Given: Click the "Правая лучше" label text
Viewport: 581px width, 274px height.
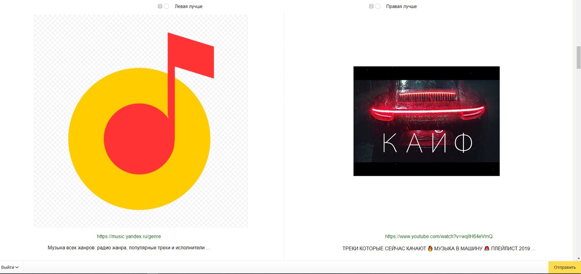Looking at the screenshot, I should click(401, 6).
